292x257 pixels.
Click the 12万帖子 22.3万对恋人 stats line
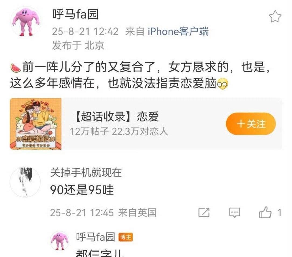click(x=119, y=132)
